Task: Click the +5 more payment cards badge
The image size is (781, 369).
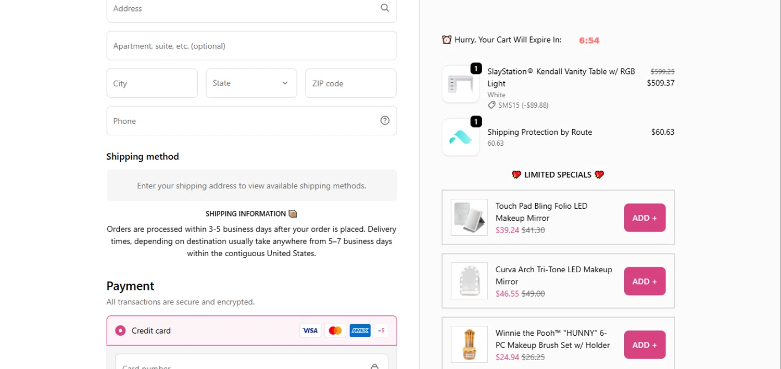Action: (381, 330)
